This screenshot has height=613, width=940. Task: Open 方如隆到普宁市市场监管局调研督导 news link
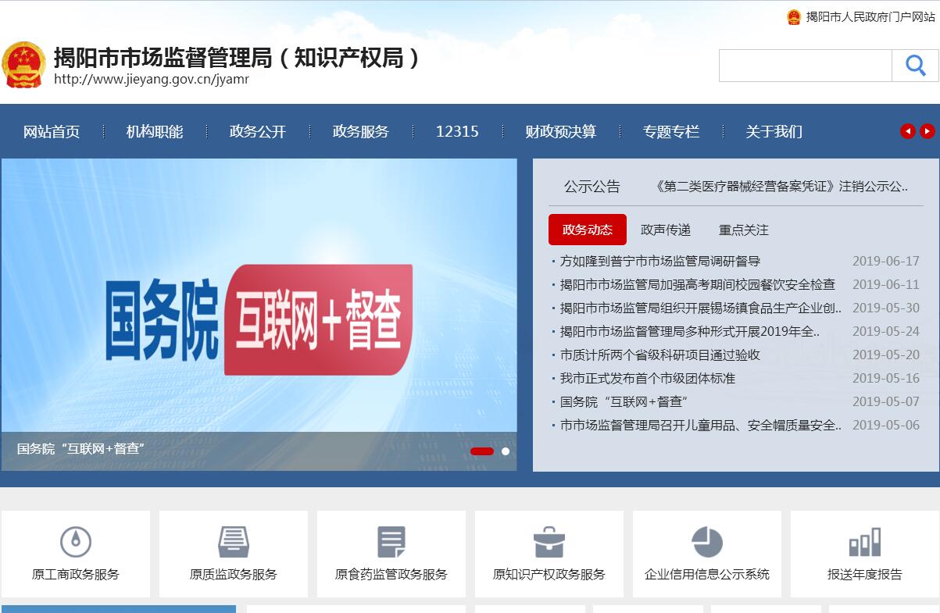coord(660,261)
